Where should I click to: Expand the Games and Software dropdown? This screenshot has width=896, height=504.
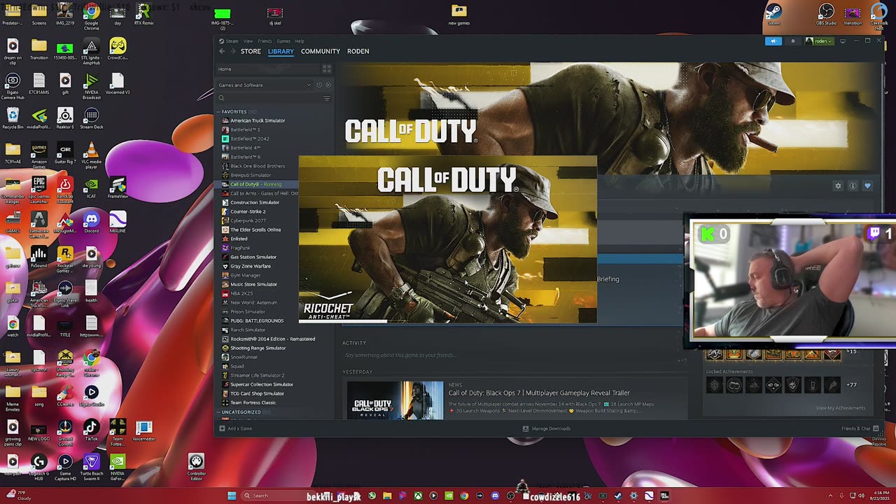click(265, 85)
